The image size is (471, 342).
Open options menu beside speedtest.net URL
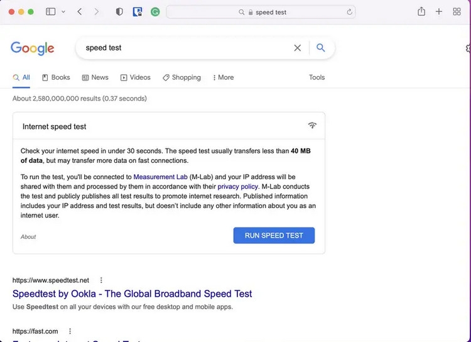pyautogui.click(x=101, y=280)
